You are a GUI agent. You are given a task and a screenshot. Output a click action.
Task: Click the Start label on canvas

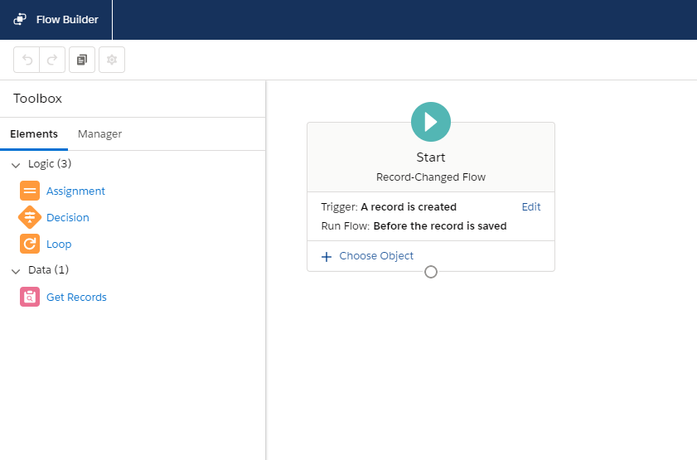[431, 157]
